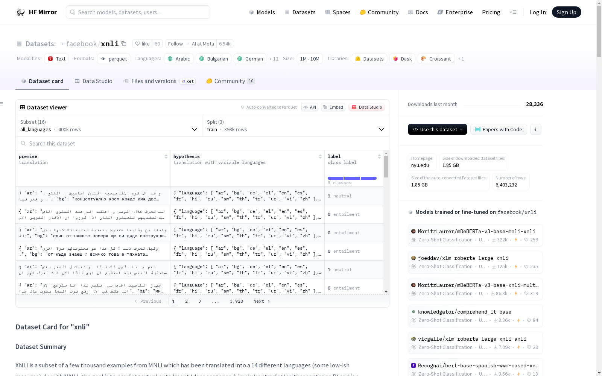
Task: Open the extra navigation menu icon
Action: [513, 12]
